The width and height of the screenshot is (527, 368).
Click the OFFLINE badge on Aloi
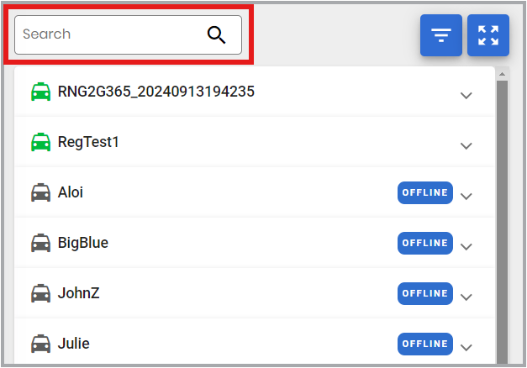click(x=425, y=193)
